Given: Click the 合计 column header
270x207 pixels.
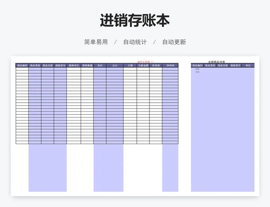Looking at the screenshot, I should [x=115, y=65].
